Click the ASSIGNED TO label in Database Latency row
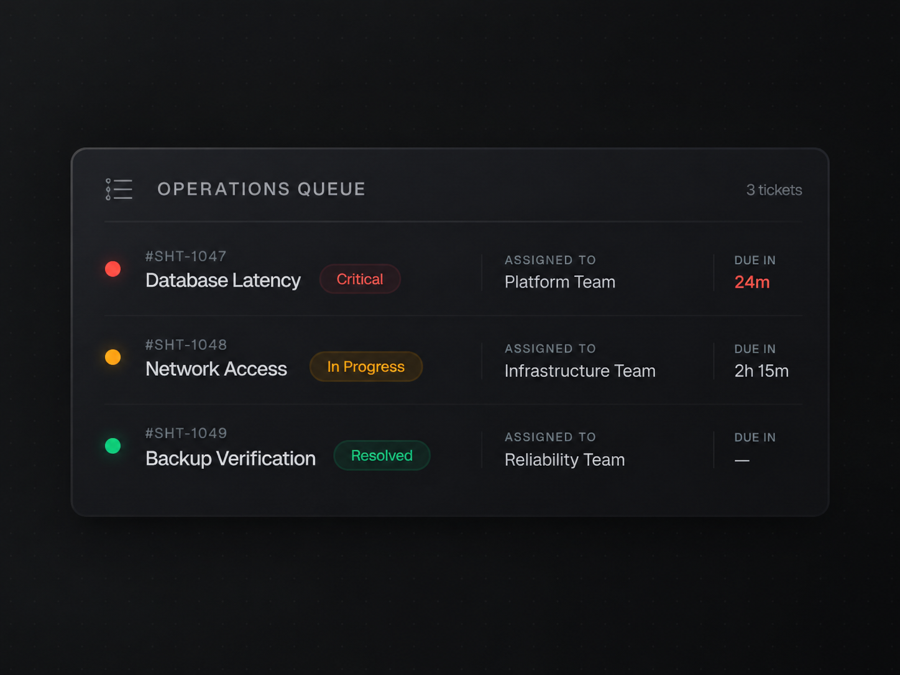The height and width of the screenshot is (675, 900). 550,260
